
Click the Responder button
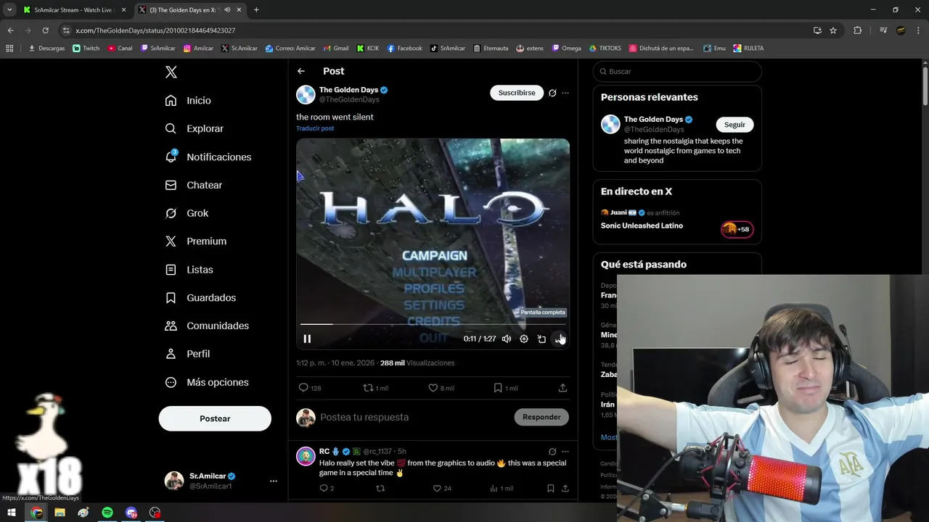click(x=541, y=417)
